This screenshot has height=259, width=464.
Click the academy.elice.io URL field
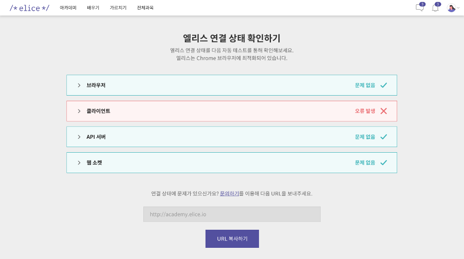point(232,214)
